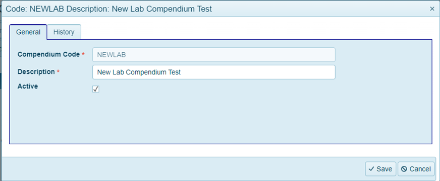The width and height of the screenshot is (440, 181).
Task: Click the Compendium Code label
Action: click(x=48, y=55)
